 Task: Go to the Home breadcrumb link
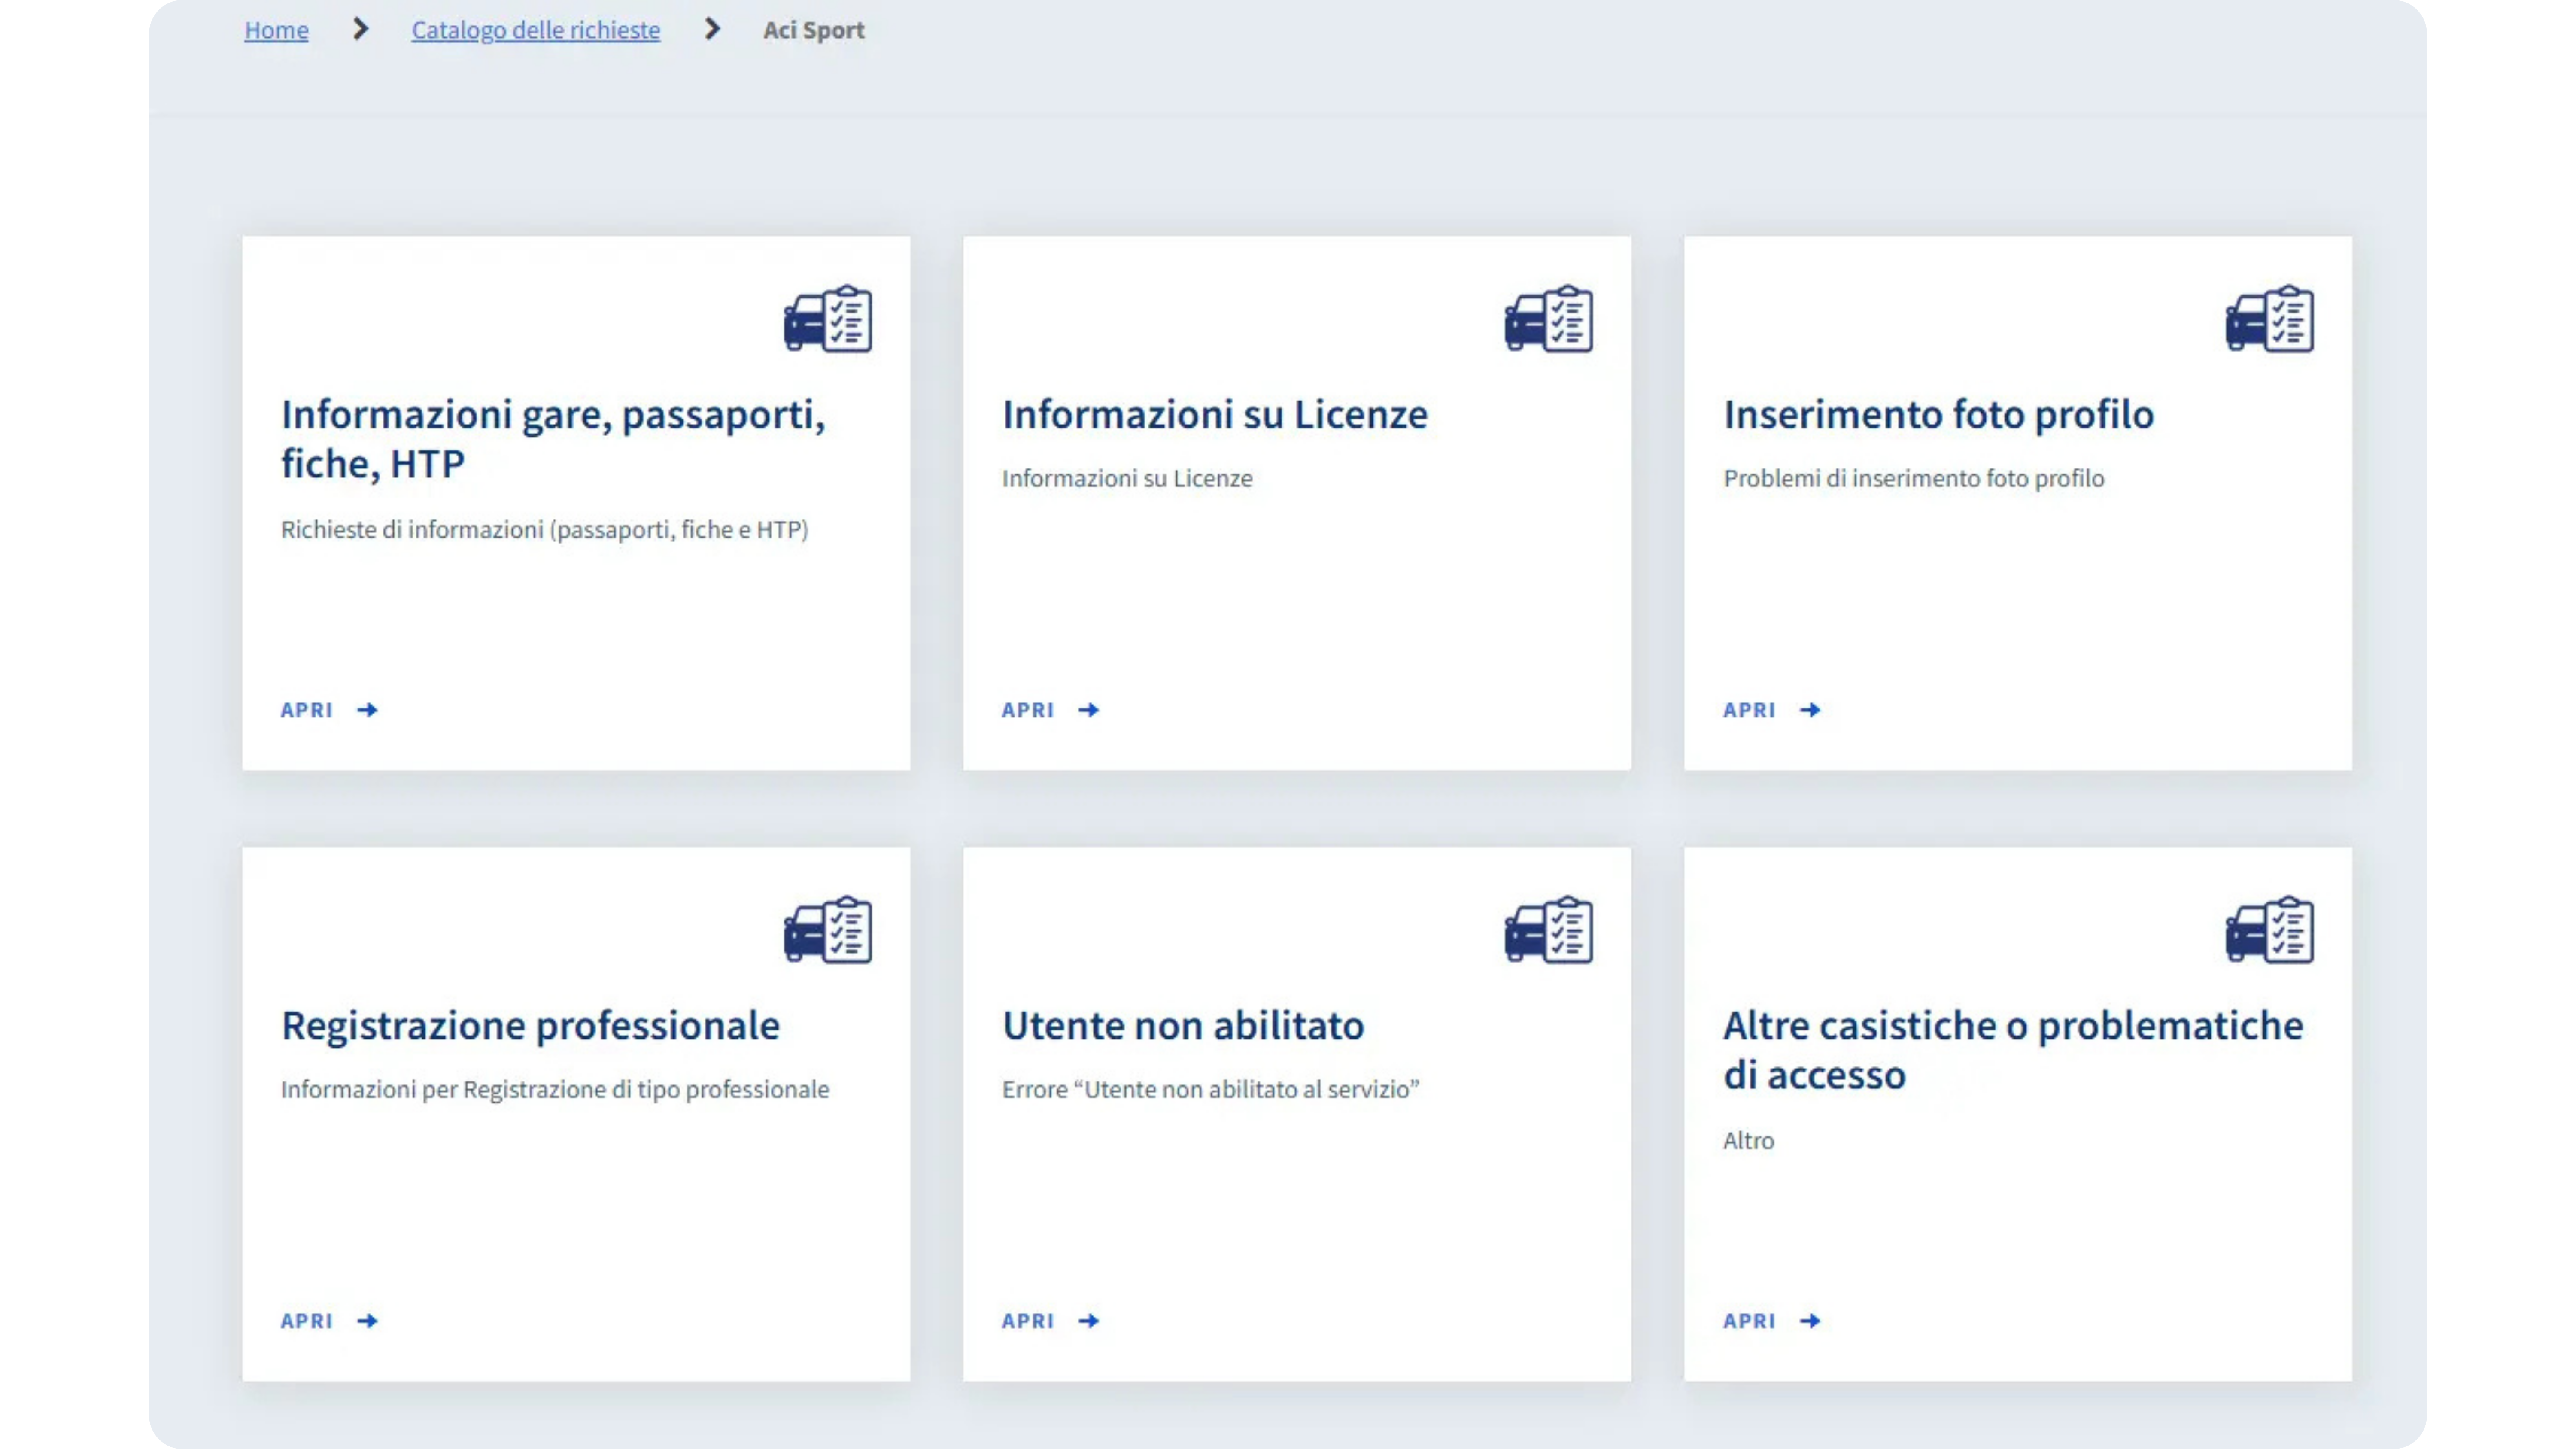277,30
